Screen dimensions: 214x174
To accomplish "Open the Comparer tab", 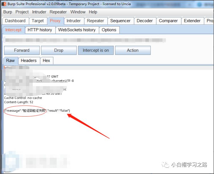I will coord(168,21).
